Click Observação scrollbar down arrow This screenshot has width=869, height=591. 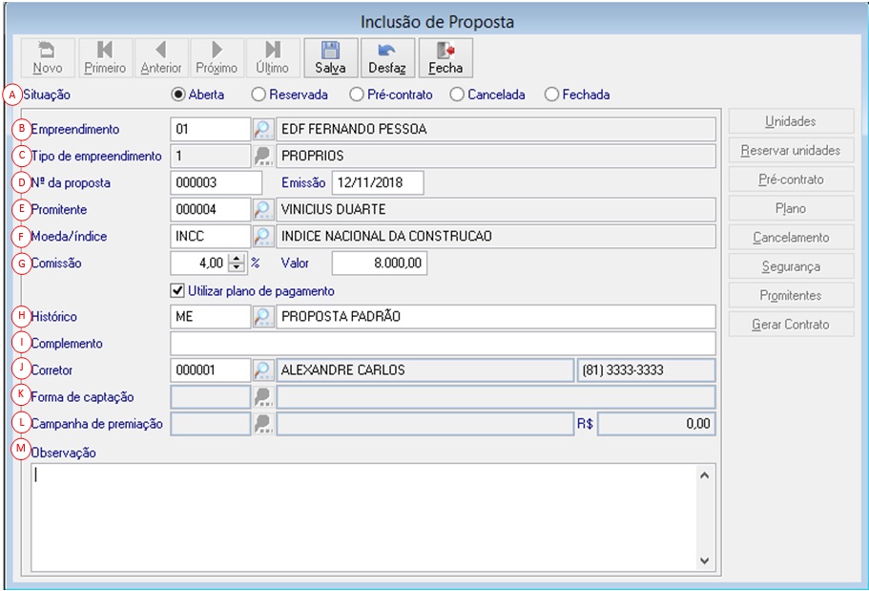[704, 561]
